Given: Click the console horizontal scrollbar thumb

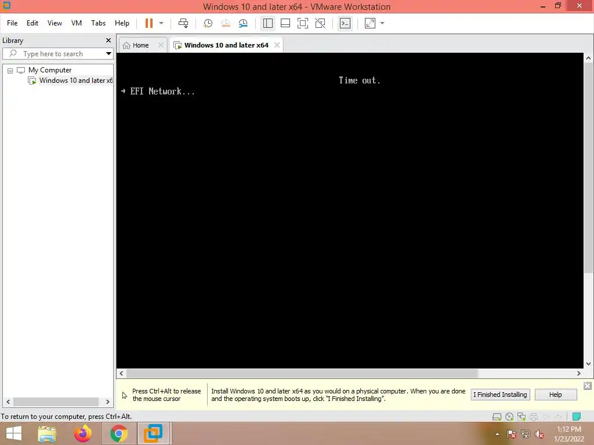Looking at the screenshot, I should click(x=302, y=374).
